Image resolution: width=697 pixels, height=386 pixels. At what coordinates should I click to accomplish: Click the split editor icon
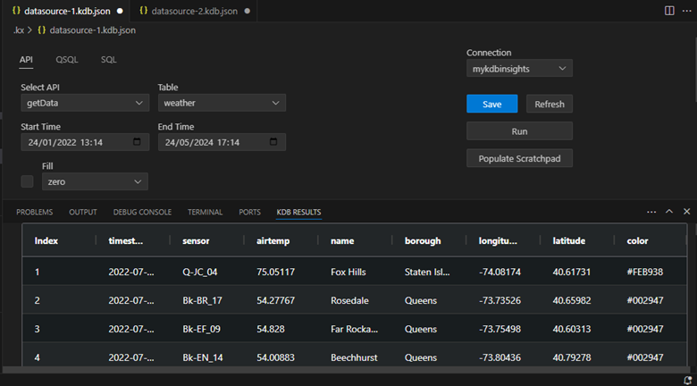click(670, 11)
